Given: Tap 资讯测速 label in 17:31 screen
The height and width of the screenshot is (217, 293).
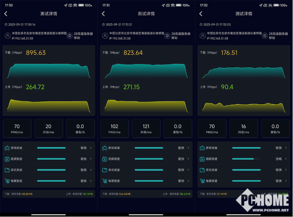Looking at the screenshot, I should 114,170.
